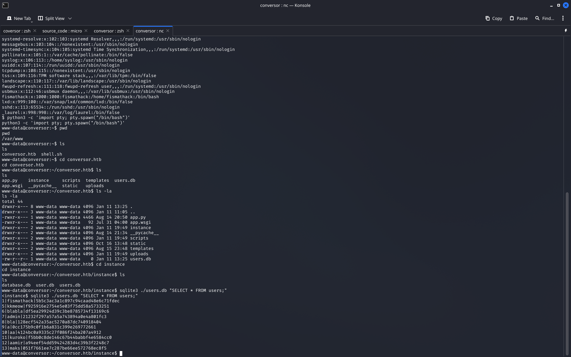Open the three-dot hamburger menu
This screenshot has height=357, width=571.
(x=563, y=18)
